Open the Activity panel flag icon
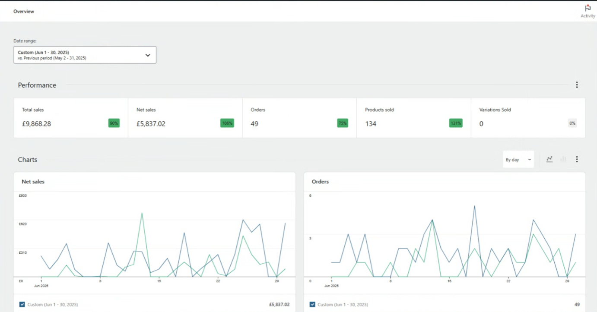Image resolution: width=597 pixels, height=312 pixels. click(587, 9)
